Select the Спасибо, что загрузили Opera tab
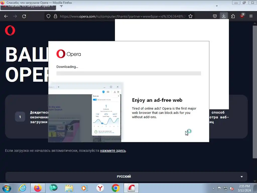This screenshot has height=193, width=257. (x=28, y=7)
